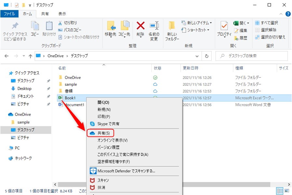
Task: Select Scan with Microsoft Defender entry
Action: point(126,171)
